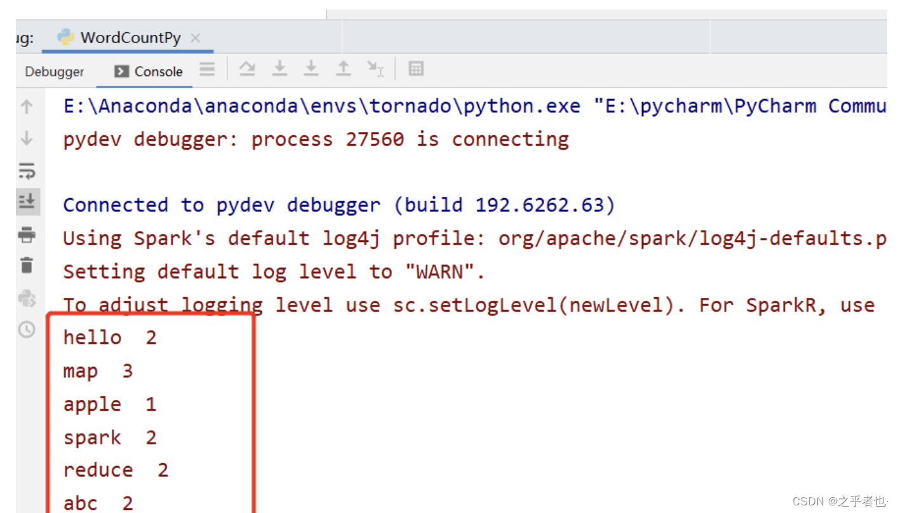Screen dimensions: 898x513
Task: Click the 'apple 1' output line
Action: (x=109, y=404)
